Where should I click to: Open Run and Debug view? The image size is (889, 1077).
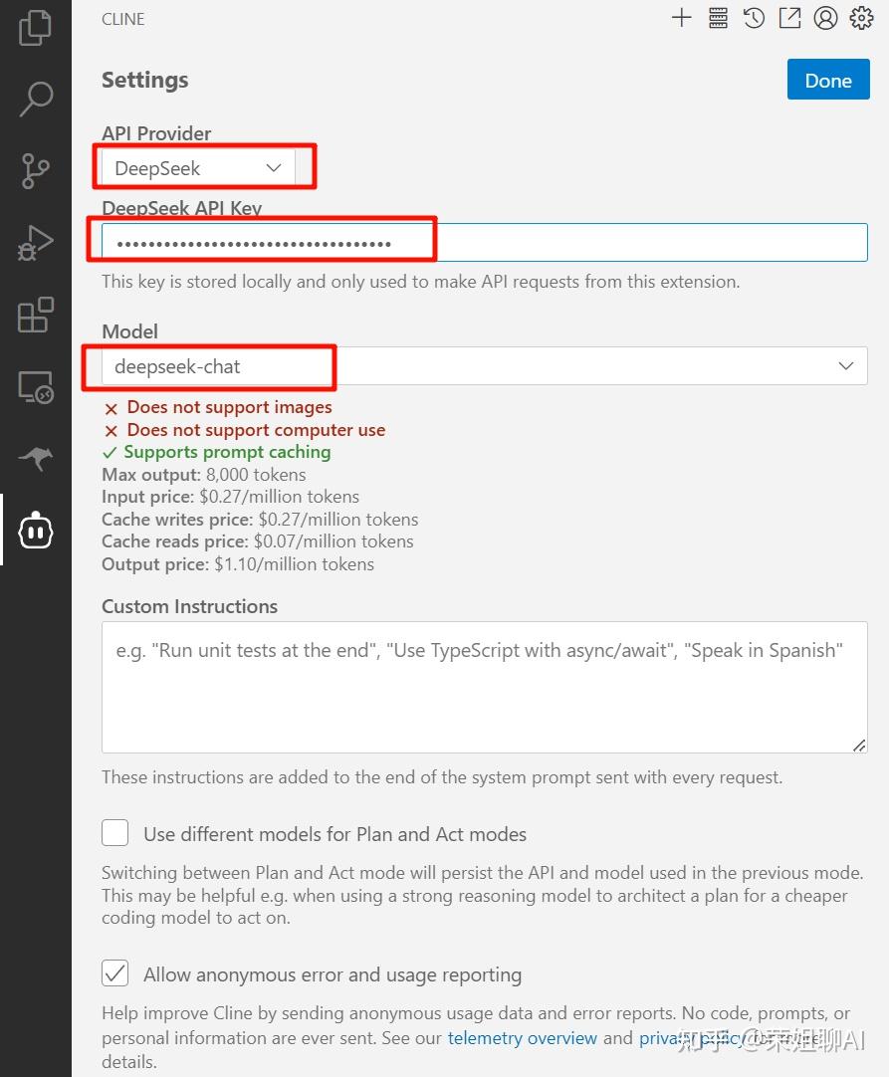coord(36,243)
